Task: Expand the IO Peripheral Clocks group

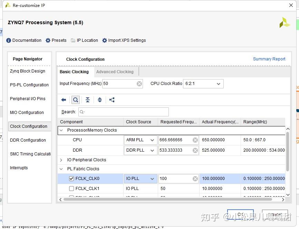Action: pyautogui.click(x=61, y=160)
